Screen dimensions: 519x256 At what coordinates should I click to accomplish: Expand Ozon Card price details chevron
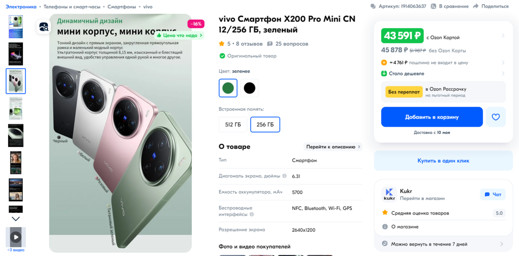(503, 36)
